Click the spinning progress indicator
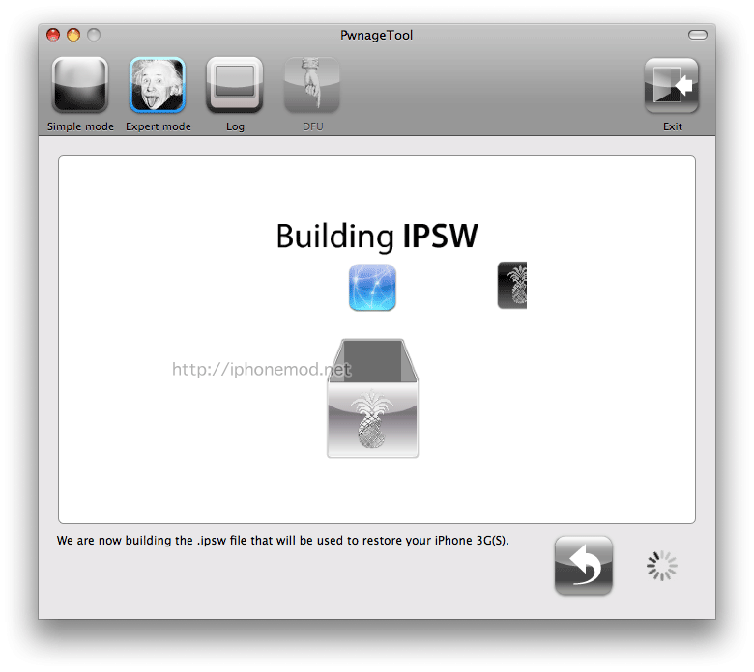Viewport: 754px width, 672px height. (661, 566)
